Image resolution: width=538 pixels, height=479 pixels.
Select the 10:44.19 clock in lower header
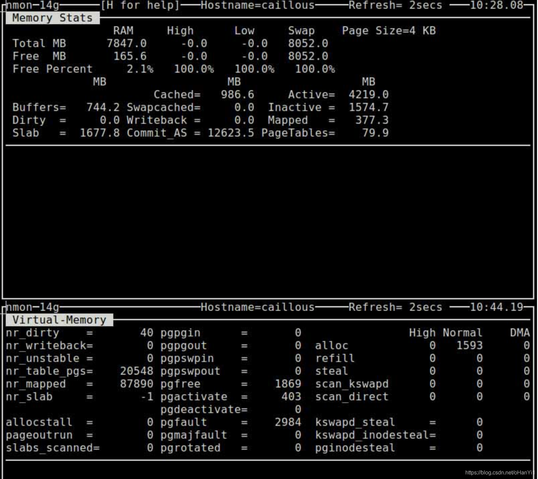tap(496, 307)
